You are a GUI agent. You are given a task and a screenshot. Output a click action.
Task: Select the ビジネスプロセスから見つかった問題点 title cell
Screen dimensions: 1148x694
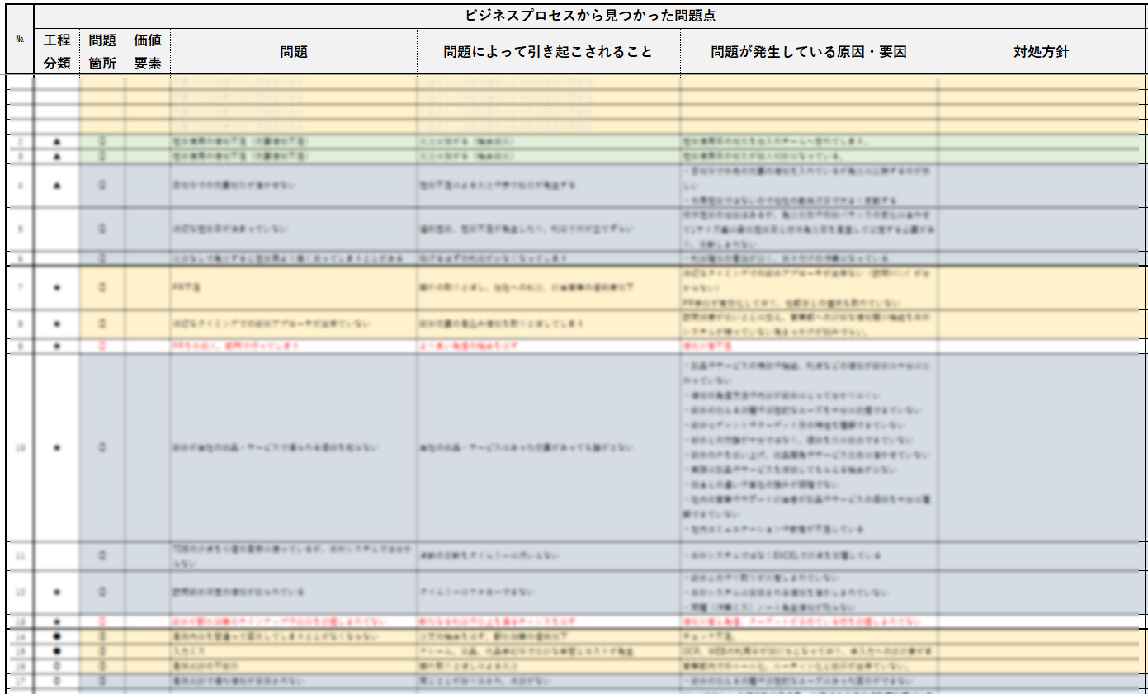[x=589, y=16]
